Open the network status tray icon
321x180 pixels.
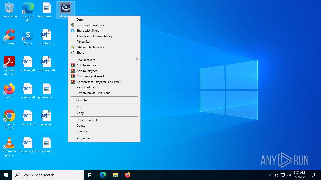point(283,175)
